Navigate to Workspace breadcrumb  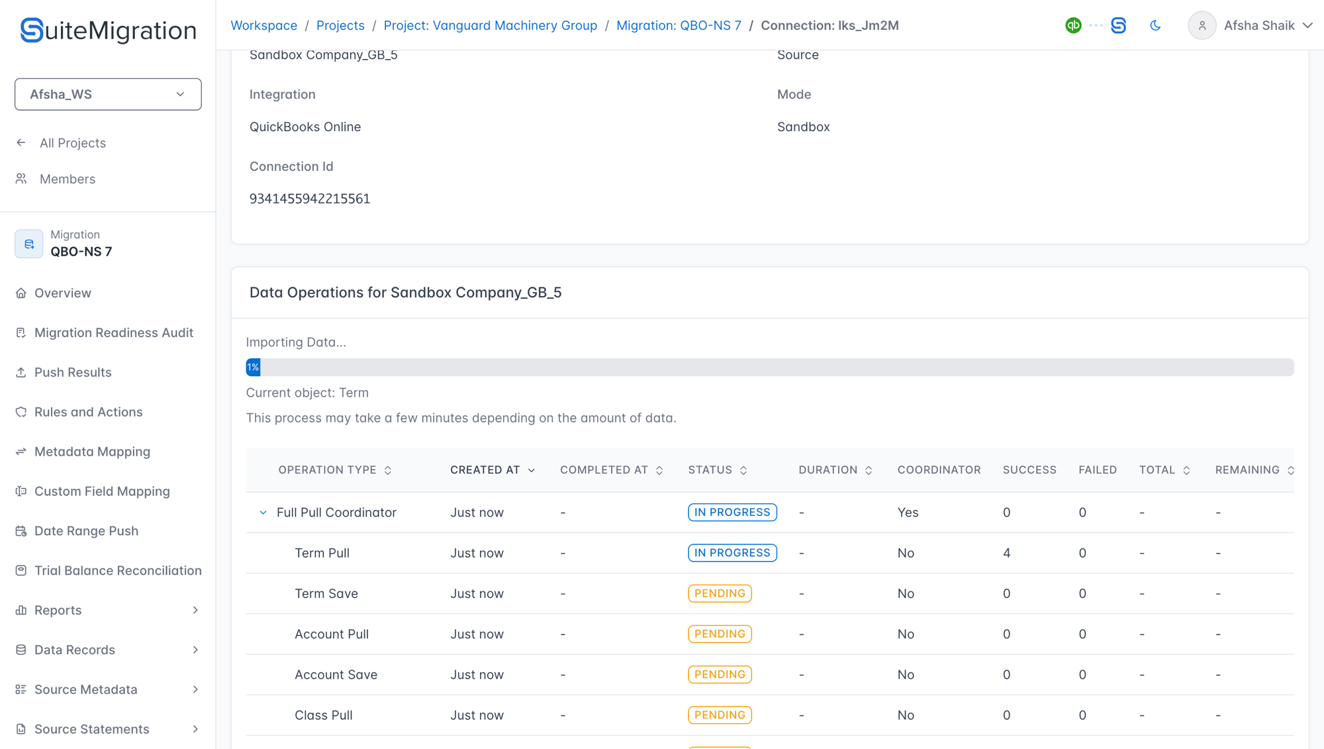263,25
